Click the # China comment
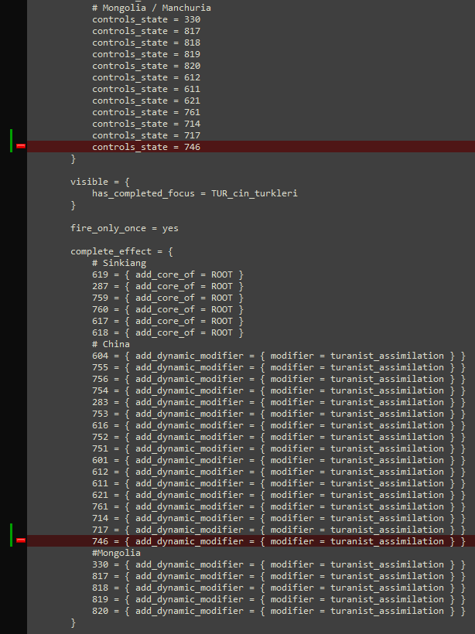The height and width of the screenshot is (634, 475). click(111, 344)
